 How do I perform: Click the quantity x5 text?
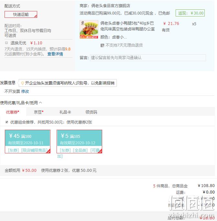[194, 24]
